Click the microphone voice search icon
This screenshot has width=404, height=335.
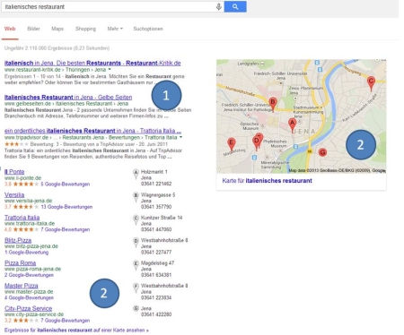(x=219, y=6)
